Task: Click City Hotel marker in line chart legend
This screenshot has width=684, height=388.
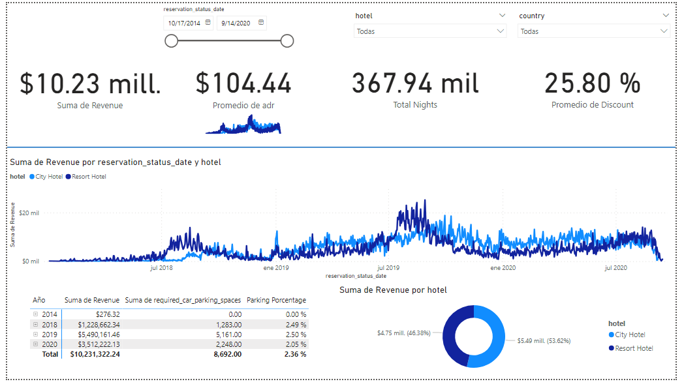Action: pyautogui.click(x=32, y=177)
